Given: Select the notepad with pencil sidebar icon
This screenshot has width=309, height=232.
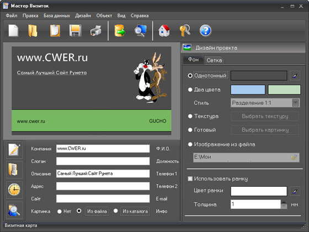Looking at the screenshot, I should point(14,150).
